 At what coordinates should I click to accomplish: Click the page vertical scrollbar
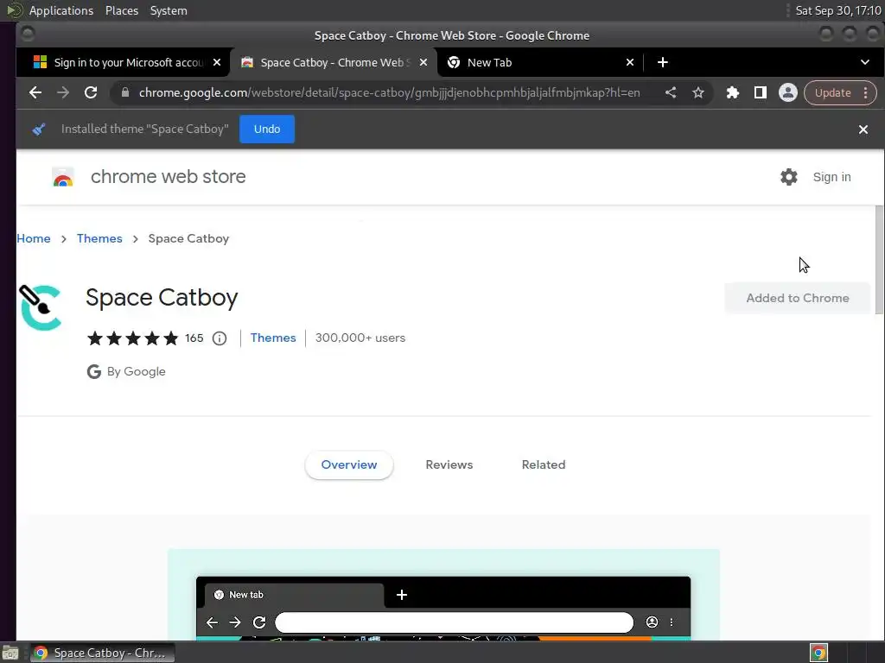pos(879,260)
